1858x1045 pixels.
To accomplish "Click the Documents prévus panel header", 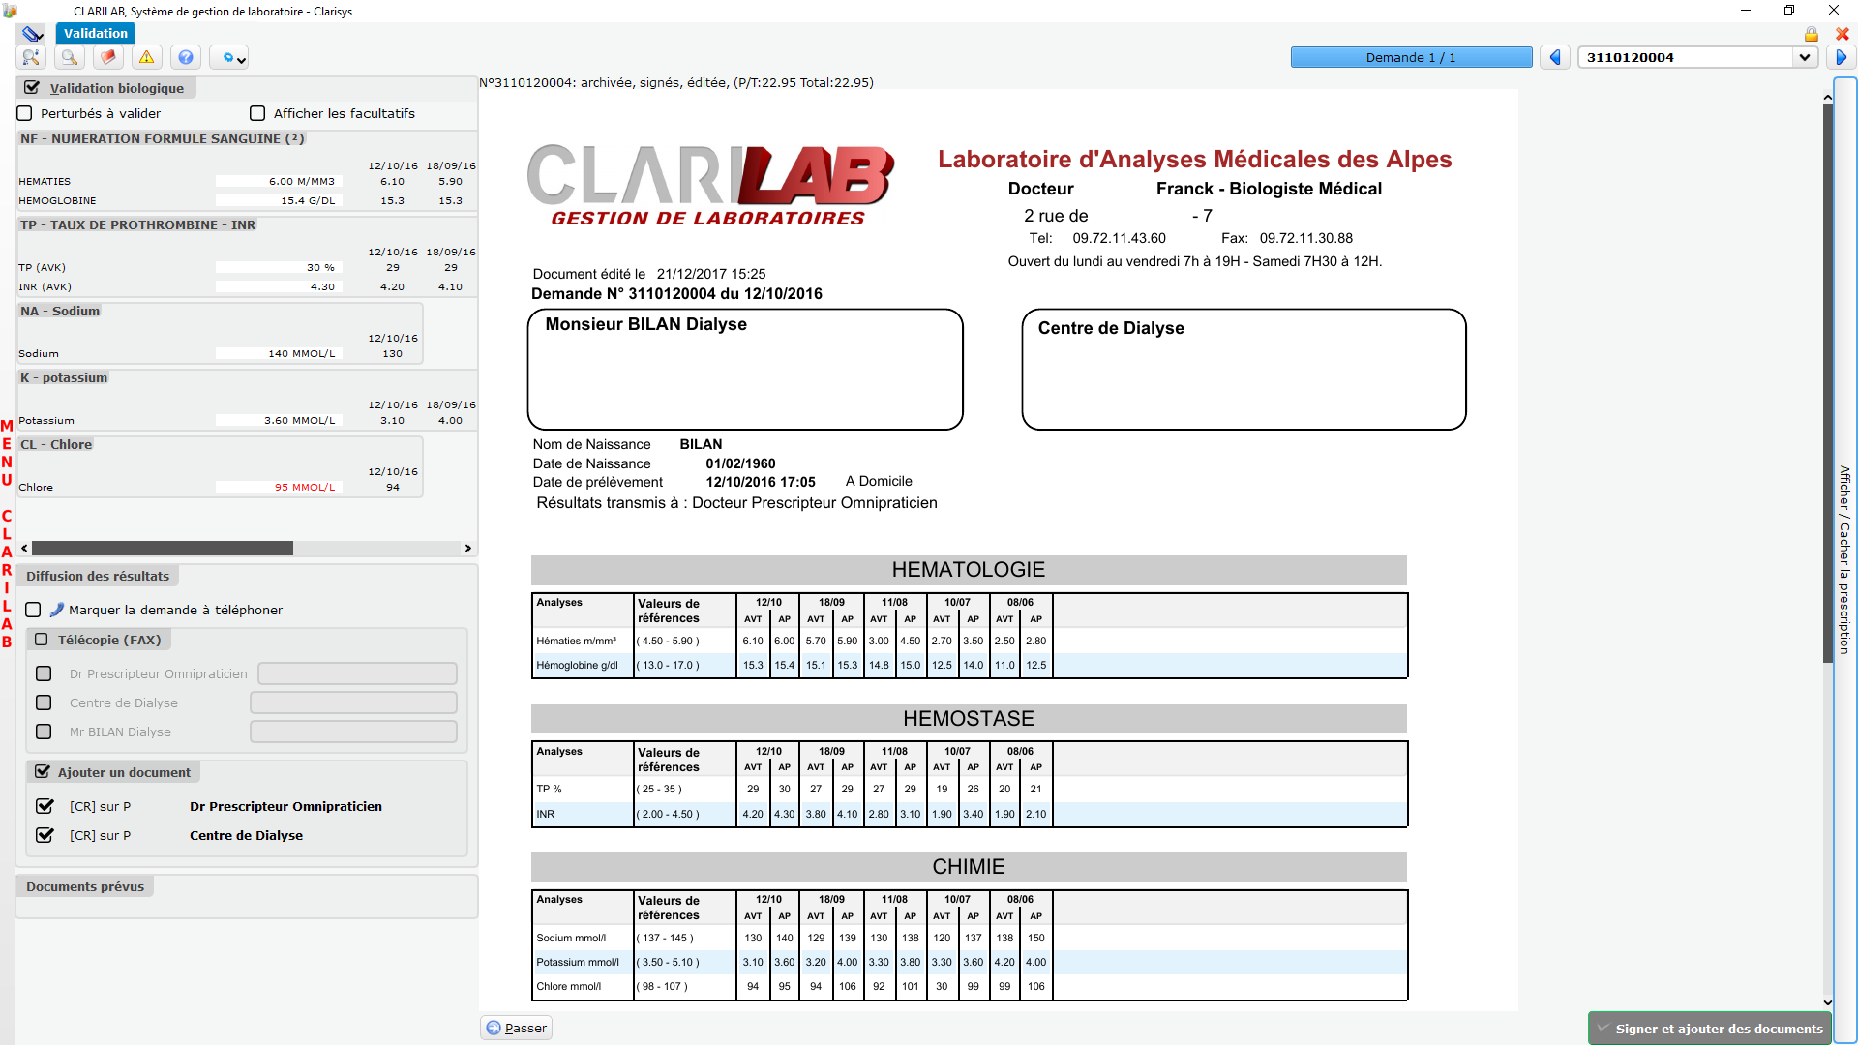I will click(x=85, y=887).
